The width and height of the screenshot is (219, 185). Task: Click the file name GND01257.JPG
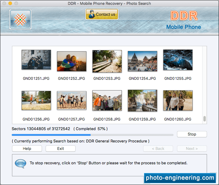tap(71, 119)
